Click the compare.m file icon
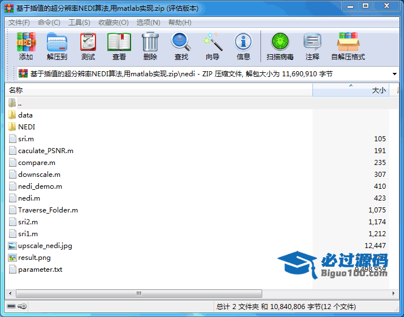The height and width of the screenshot is (317, 404). 12,163
